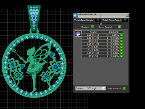Click the Total Gem Weight value .27

tap(98, 20)
